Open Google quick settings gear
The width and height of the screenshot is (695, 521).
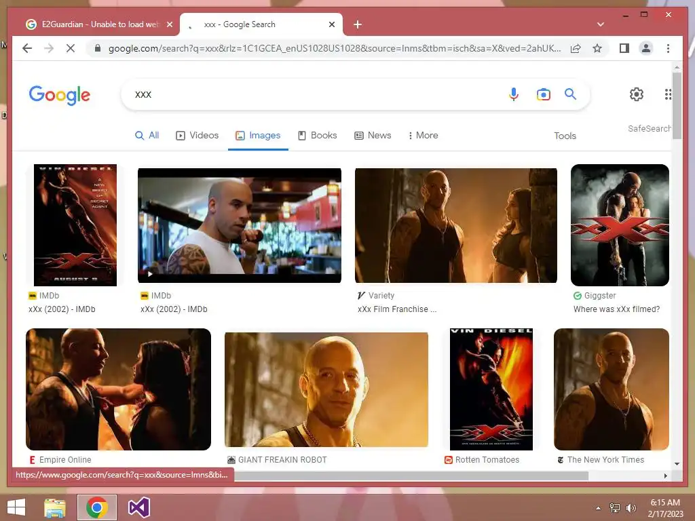coord(637,94)
